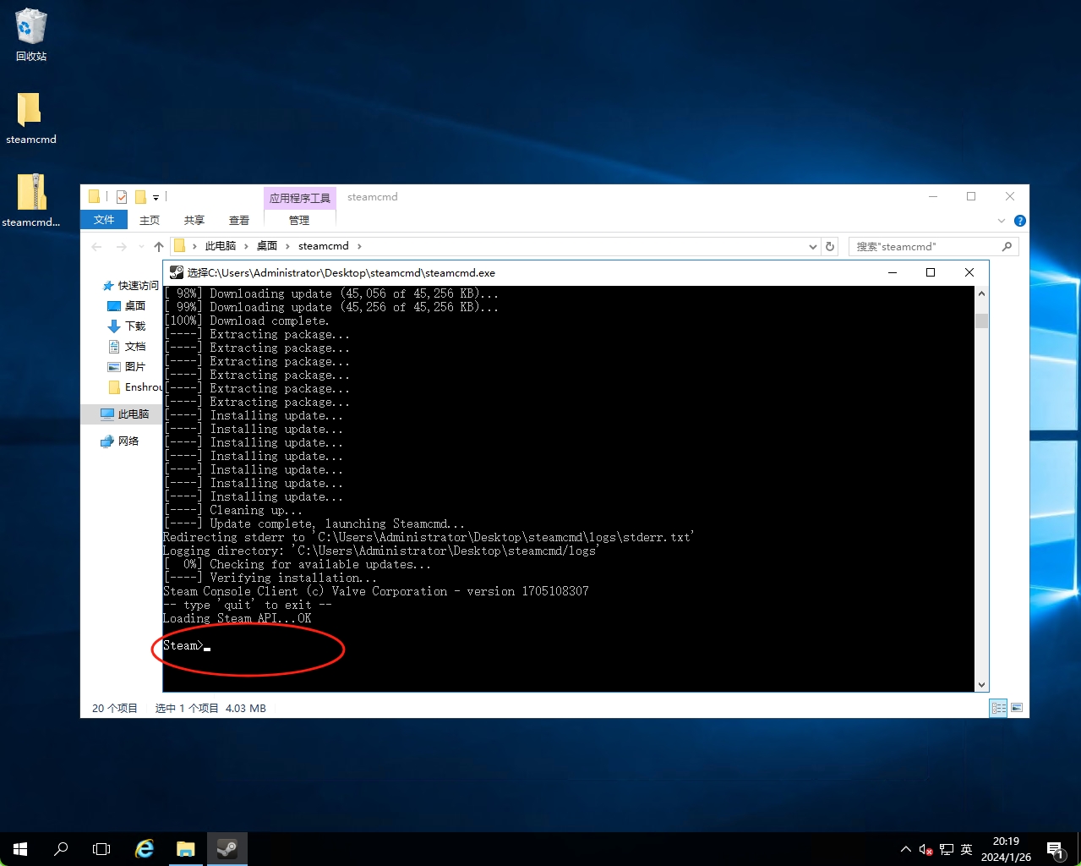
Task: Click the 20 个项目 status bar count
Action: pyautogui.click(x=115, y=709)
